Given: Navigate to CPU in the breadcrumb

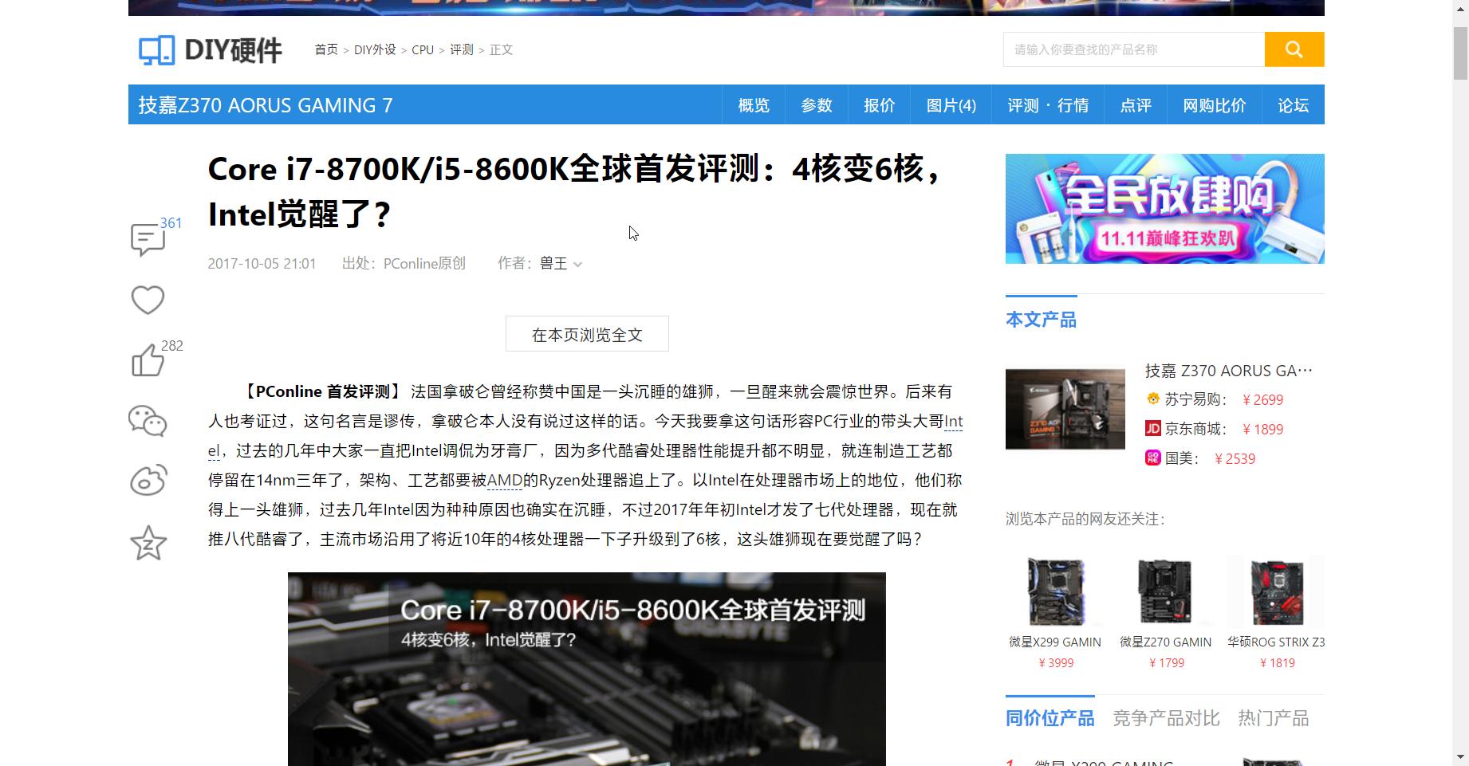Looking at the screenshot, I should tap(422, 49).
